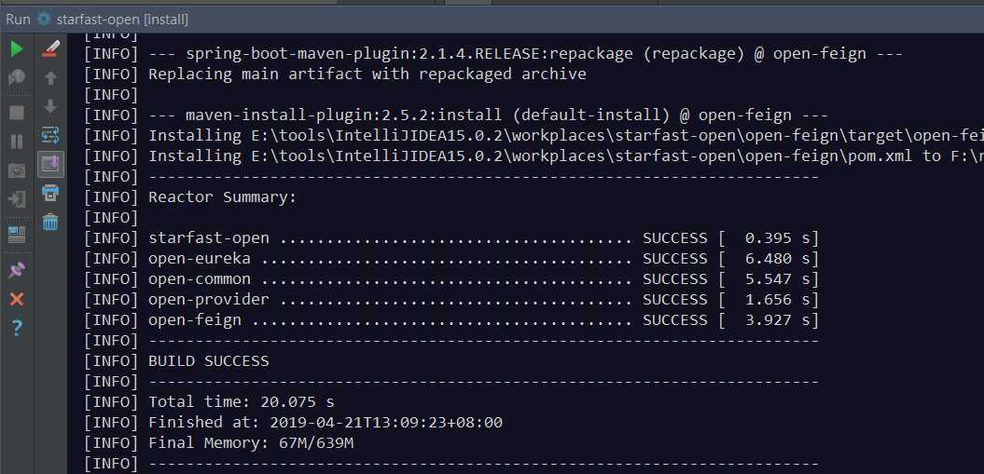Close the run tab with the red X

(17, 299)
